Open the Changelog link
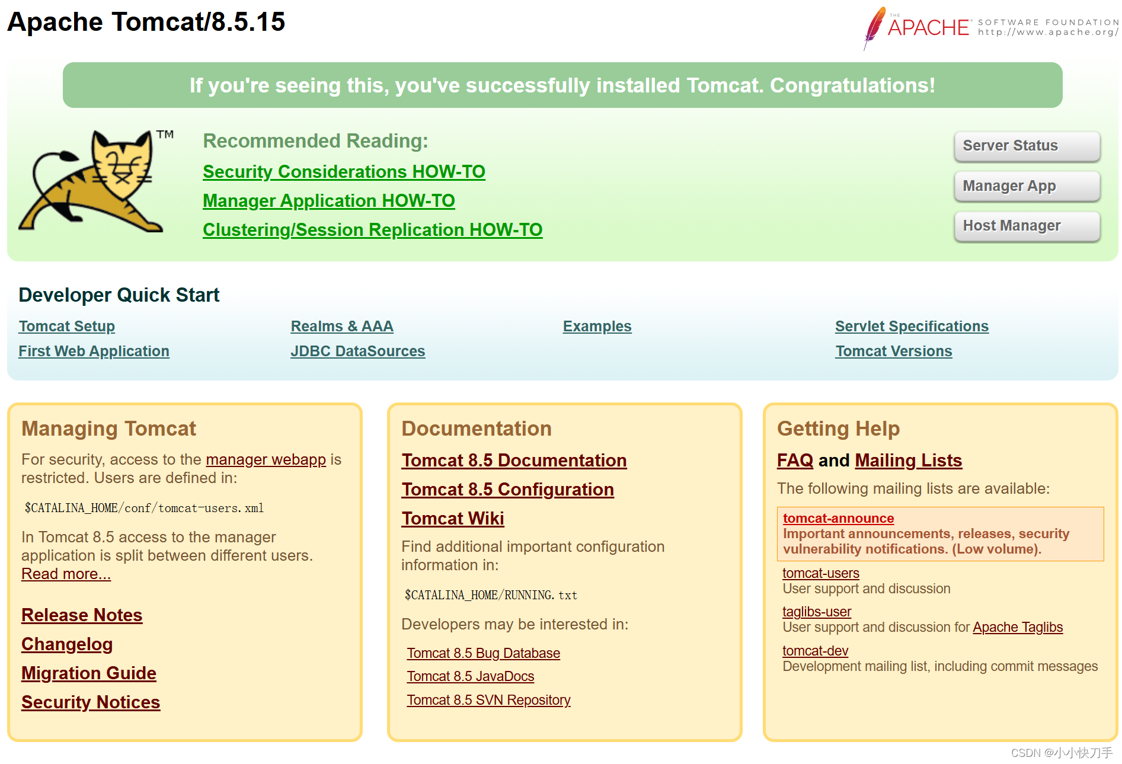The image size is (1122, 764). 67,644
